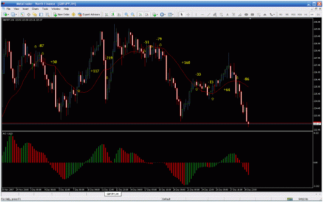
Task: Switch timeframe to M1
Action: point(281,14)
